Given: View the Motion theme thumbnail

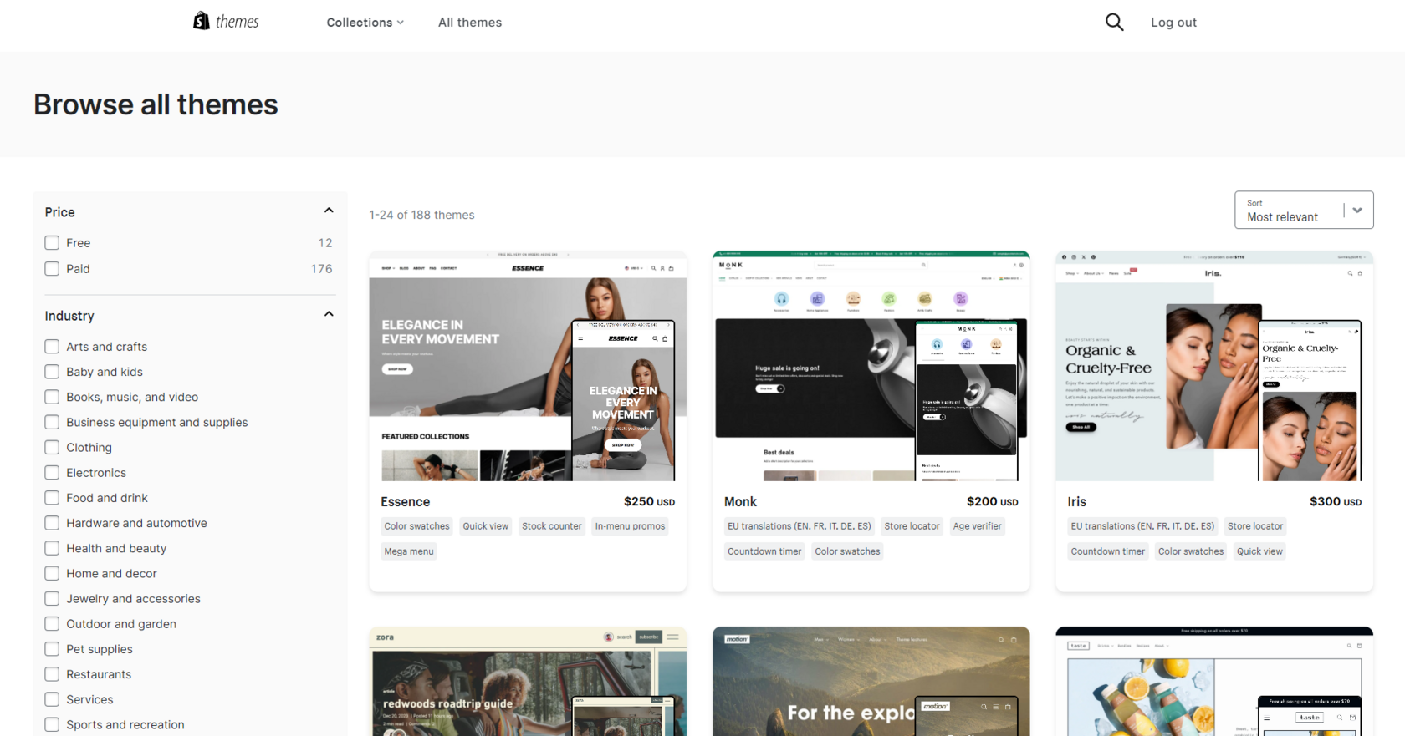Looking at the screenshot, I should point(871,682).
